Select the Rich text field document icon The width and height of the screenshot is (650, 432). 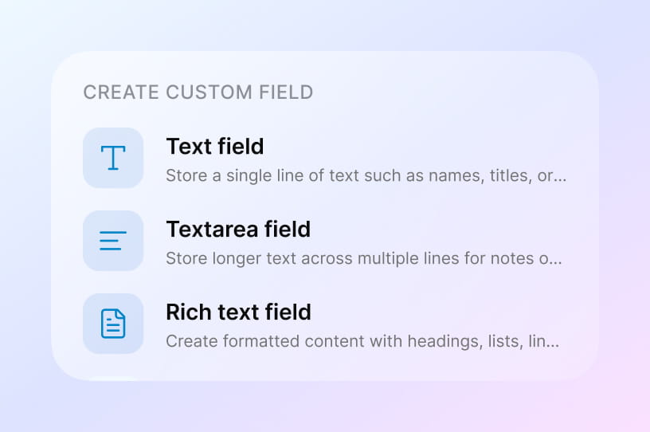tap(113, 324)
